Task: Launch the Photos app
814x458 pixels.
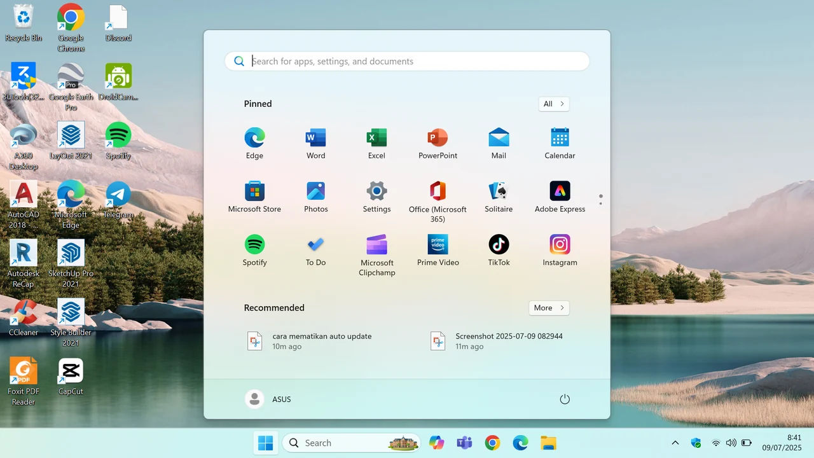Action: point(315,197)
